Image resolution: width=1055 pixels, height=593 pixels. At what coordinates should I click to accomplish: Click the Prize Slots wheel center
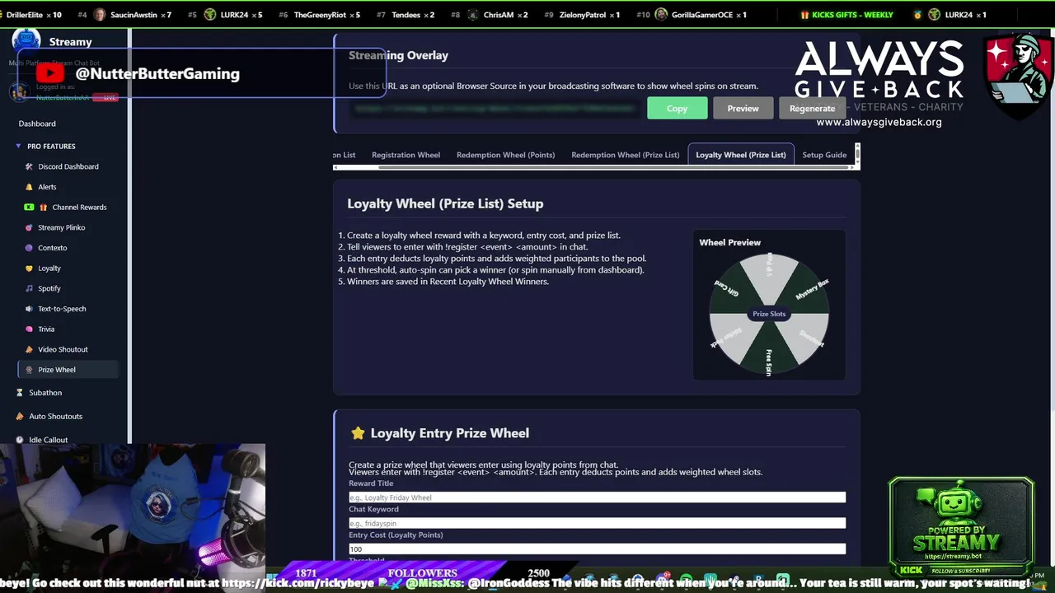[x=769, y=314]
